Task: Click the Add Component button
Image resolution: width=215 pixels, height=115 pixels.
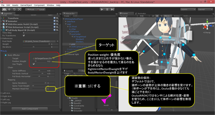Action: point(30,109)
